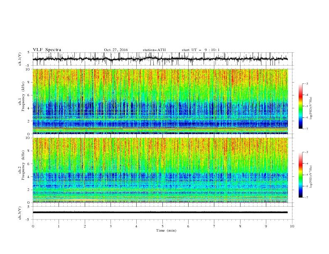Click time axis tick label "5"
The width and height of the screenshot is (329, 254).
(162, 226)
